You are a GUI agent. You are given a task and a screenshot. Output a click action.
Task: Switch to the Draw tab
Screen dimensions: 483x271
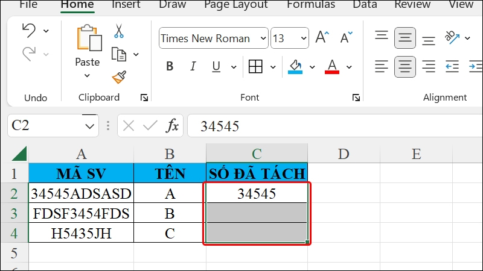click(172, 5)
